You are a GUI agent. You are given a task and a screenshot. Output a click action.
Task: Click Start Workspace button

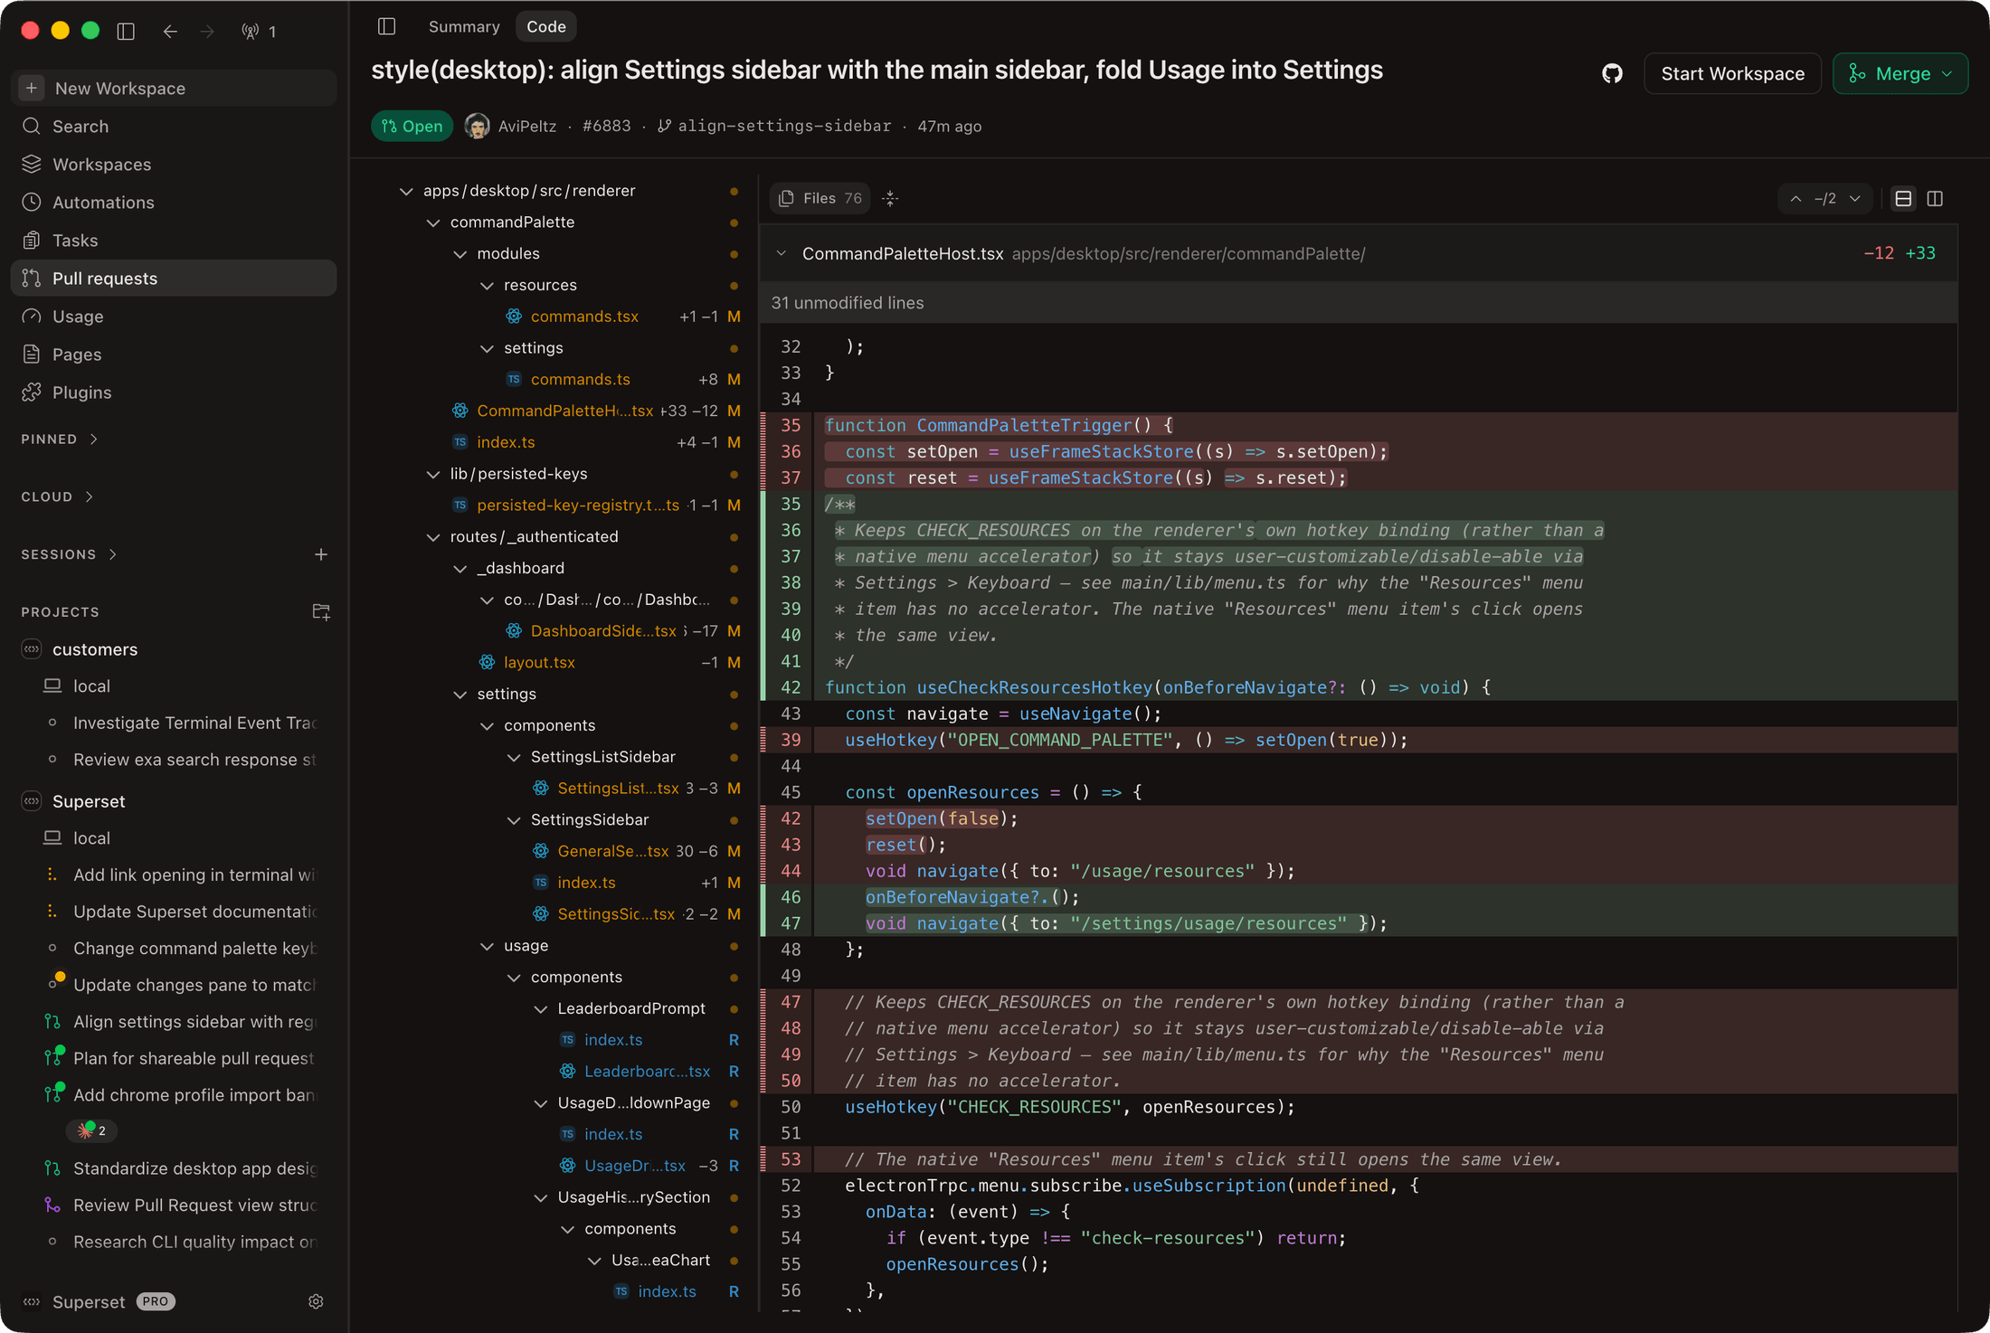pyautogui.click(x=1732, y=73)
